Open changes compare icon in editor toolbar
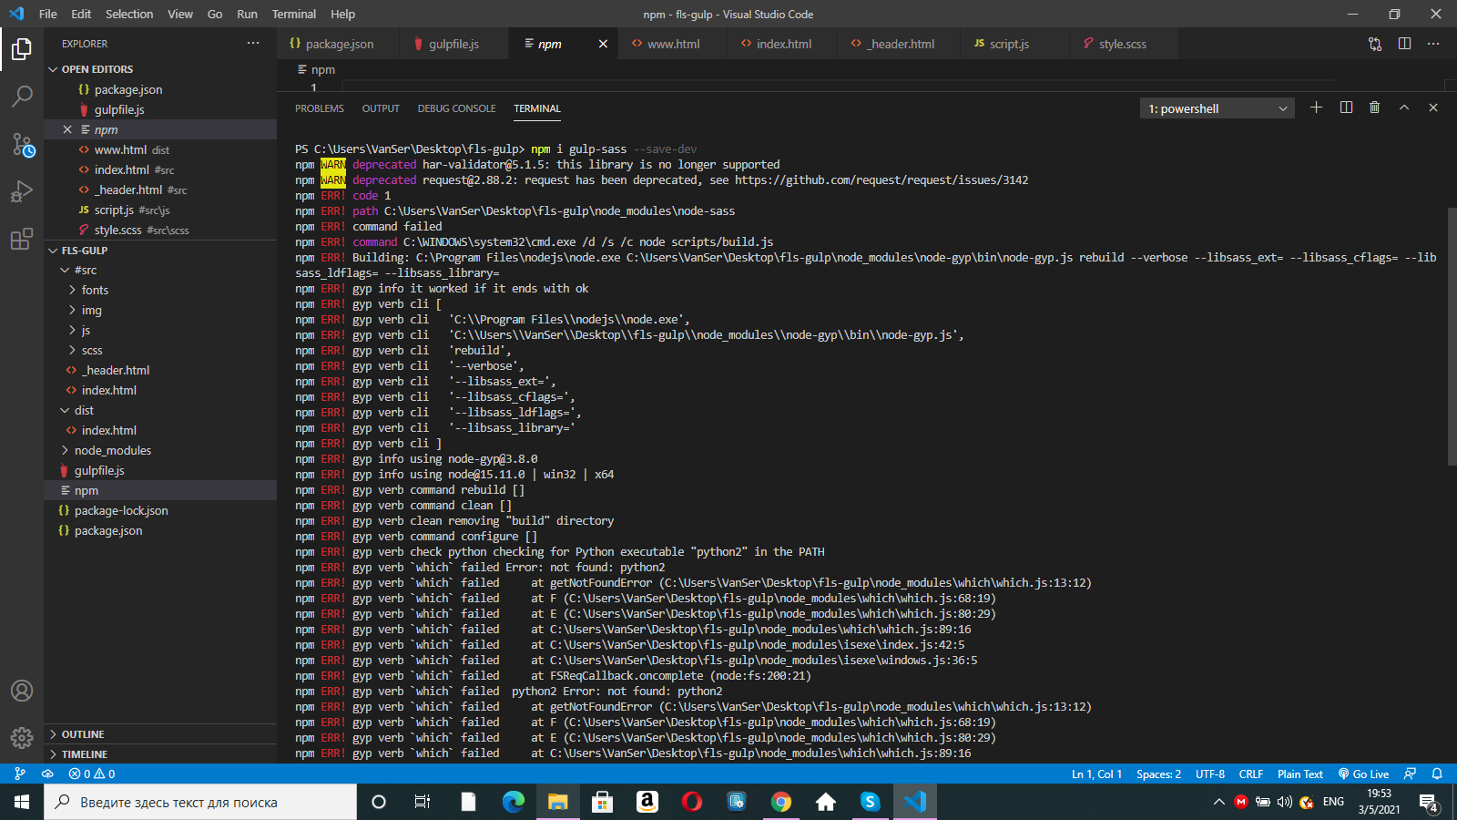Image resolution: width=1457 pixels, height=820 pixels. tap(1375, 44)
